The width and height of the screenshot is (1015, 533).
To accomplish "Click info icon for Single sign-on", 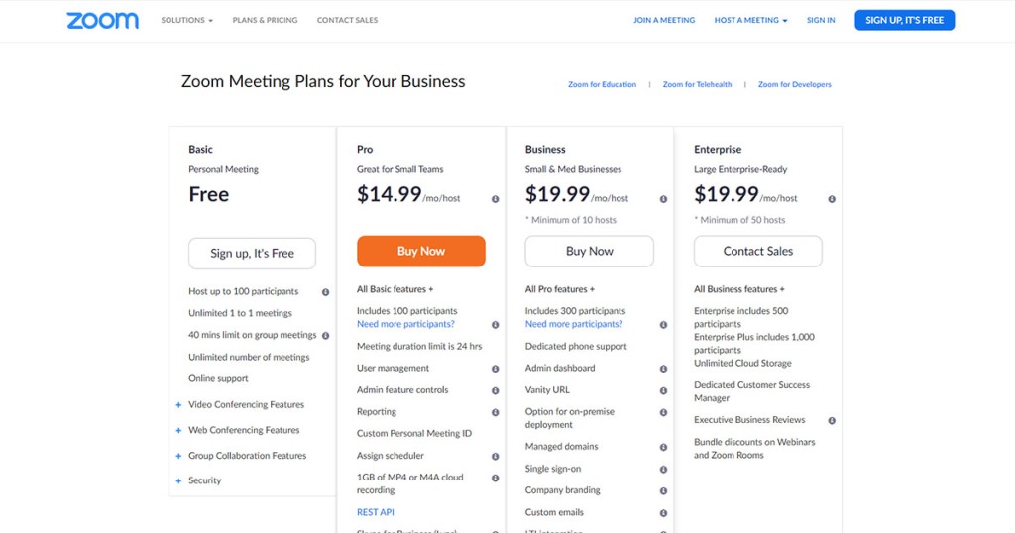I will click(x=663, y=470).
